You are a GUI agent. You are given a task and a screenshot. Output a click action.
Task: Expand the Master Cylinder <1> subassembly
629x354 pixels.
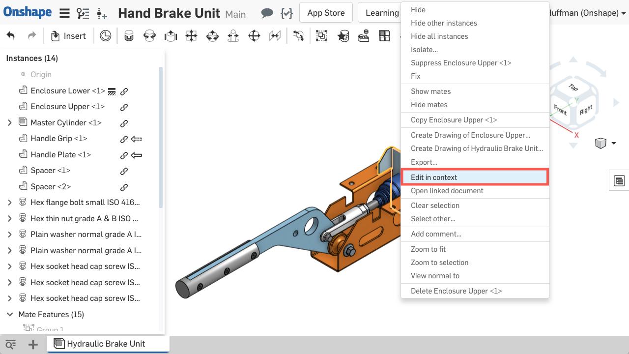(10, 123)
